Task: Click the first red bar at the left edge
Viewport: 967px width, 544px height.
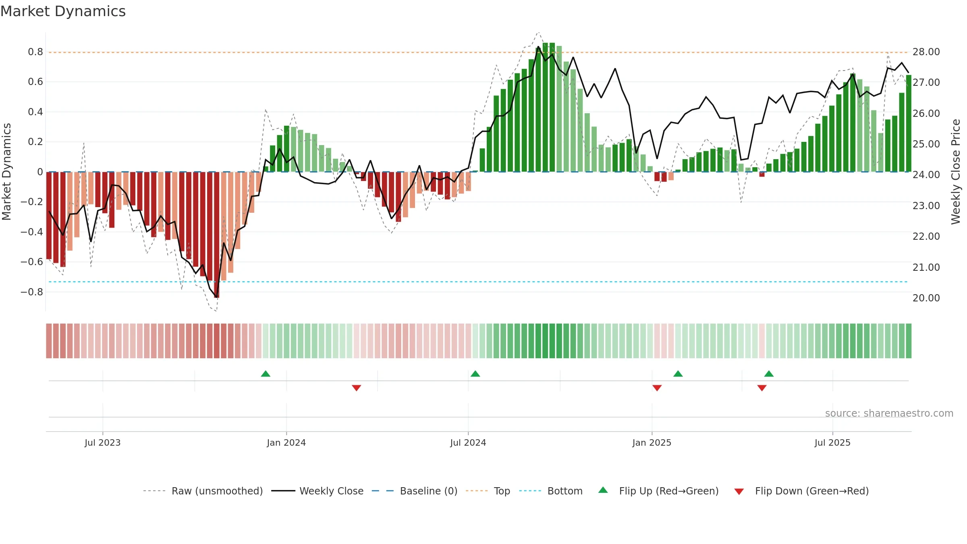Action: [49, 216]
